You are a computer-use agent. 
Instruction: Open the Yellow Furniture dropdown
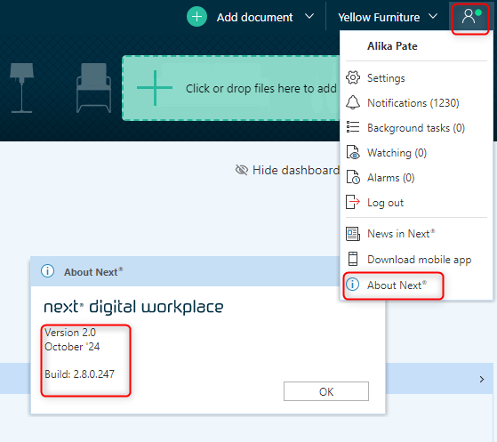click(x=388, y=17)
